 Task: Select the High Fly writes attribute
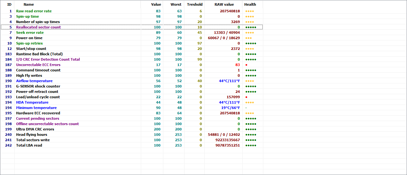pos(132,75)
